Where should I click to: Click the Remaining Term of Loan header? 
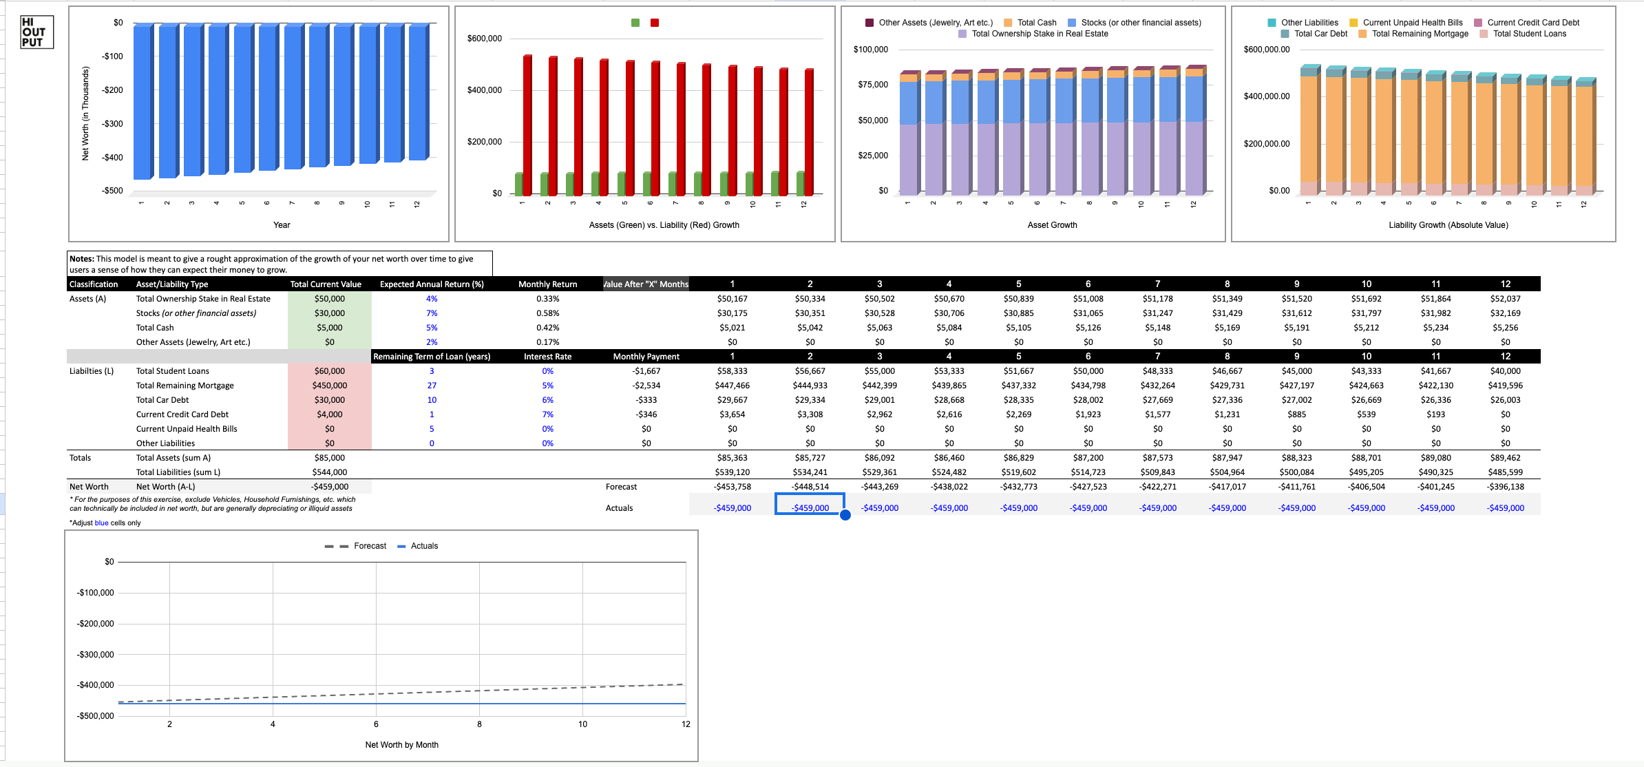(x=432, y=357)
